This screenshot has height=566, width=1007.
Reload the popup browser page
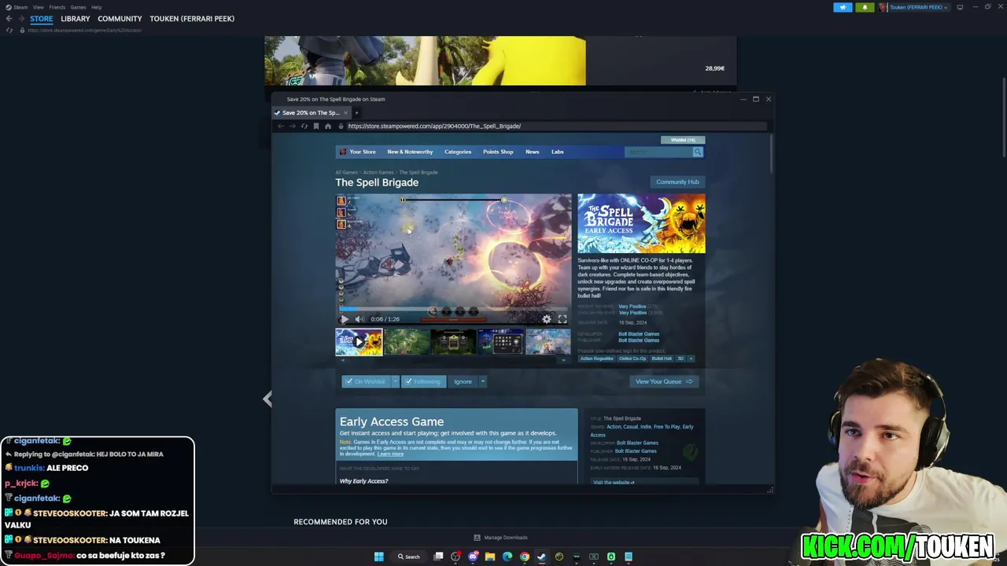point(304,126)
